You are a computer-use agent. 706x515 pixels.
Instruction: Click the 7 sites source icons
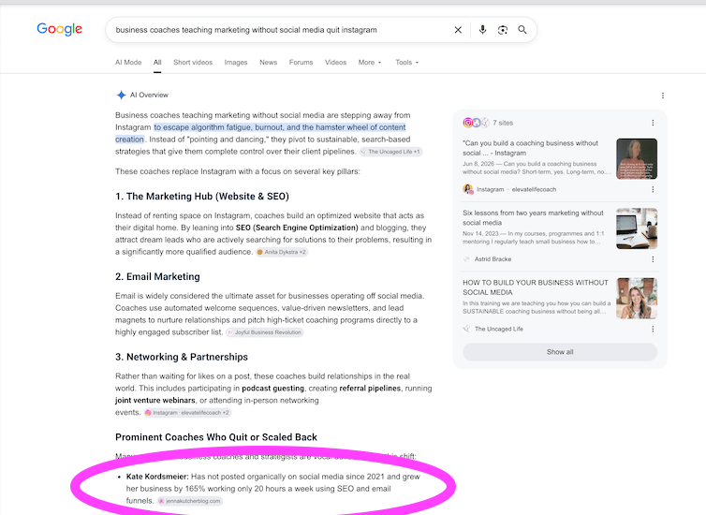476,123
